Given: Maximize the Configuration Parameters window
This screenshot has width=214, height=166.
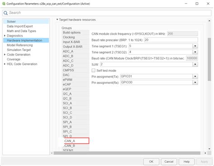Looking at the screenshot, I should (197, 4).
